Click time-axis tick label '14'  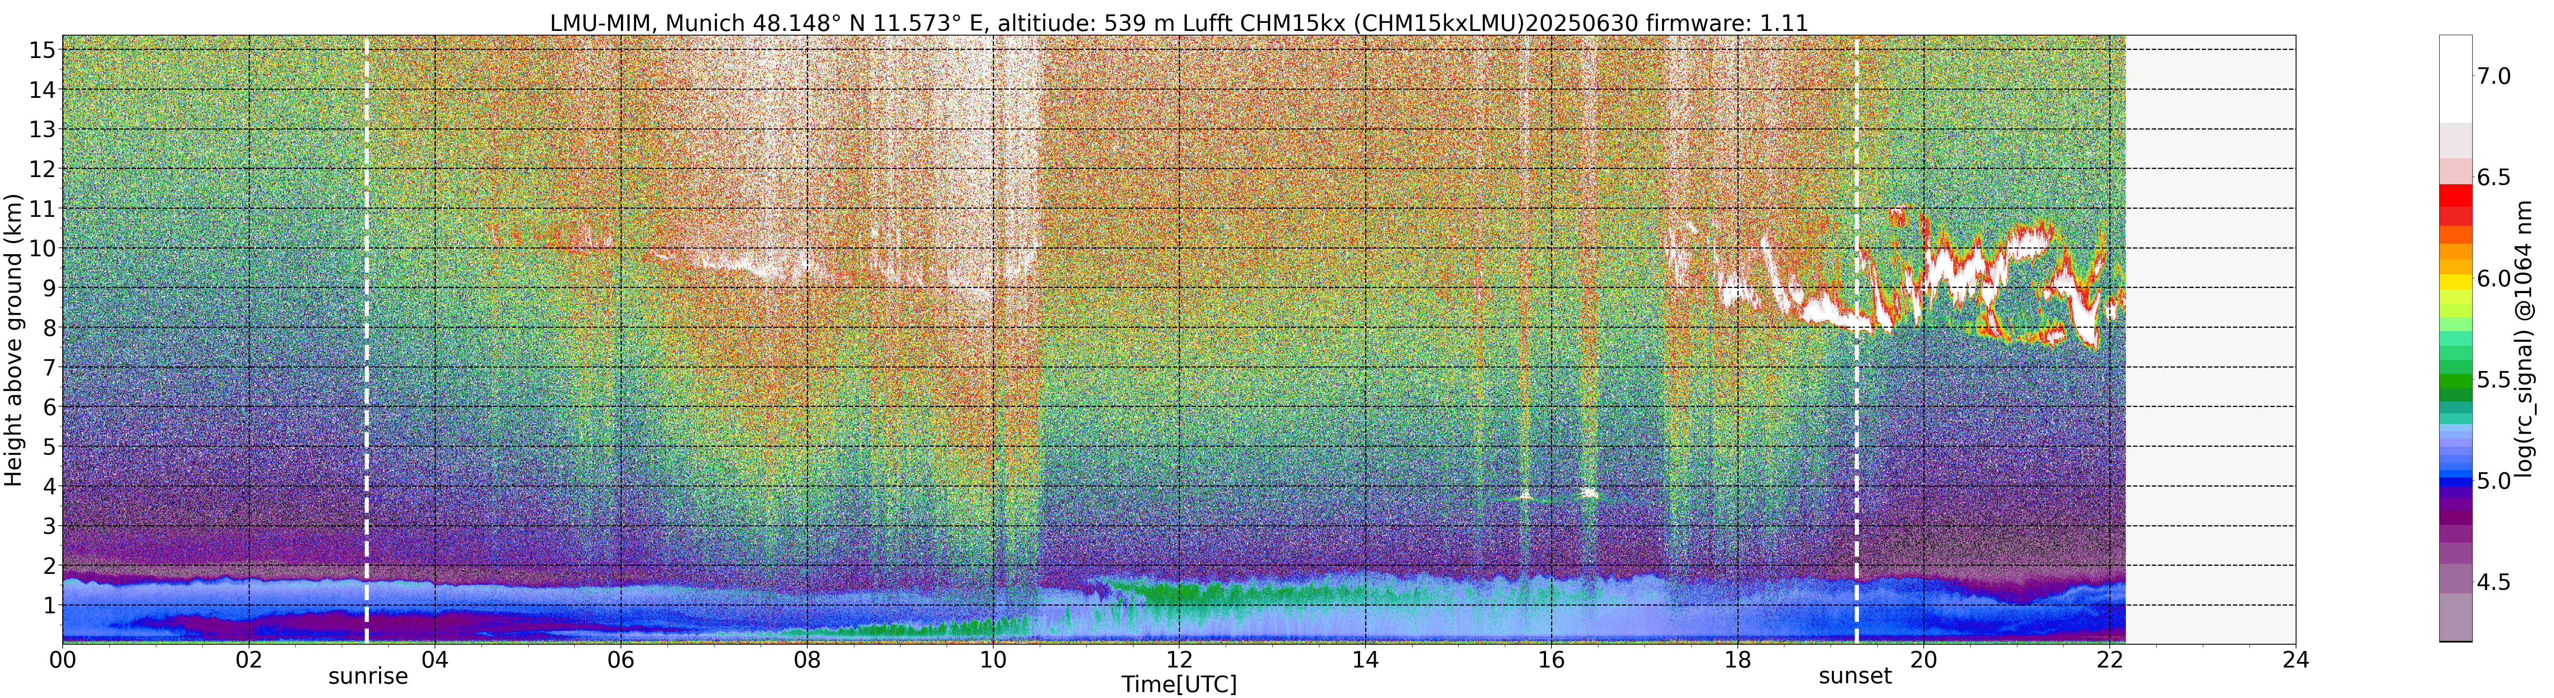point(1365,660)
